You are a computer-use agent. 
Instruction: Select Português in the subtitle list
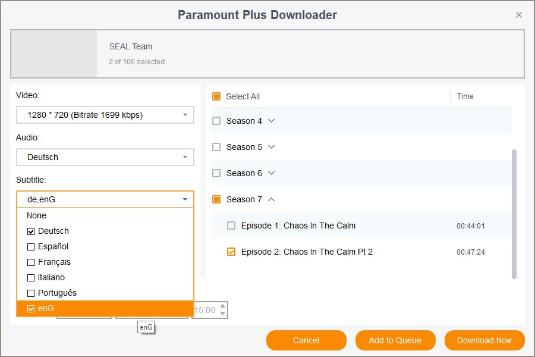32,293
